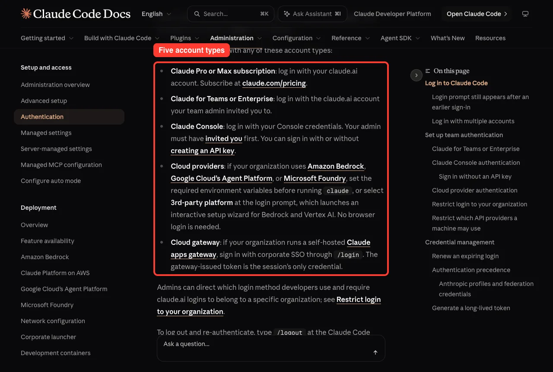Click the Open Claude Code button
Screen dimensions: 553x372
point(477,14)
